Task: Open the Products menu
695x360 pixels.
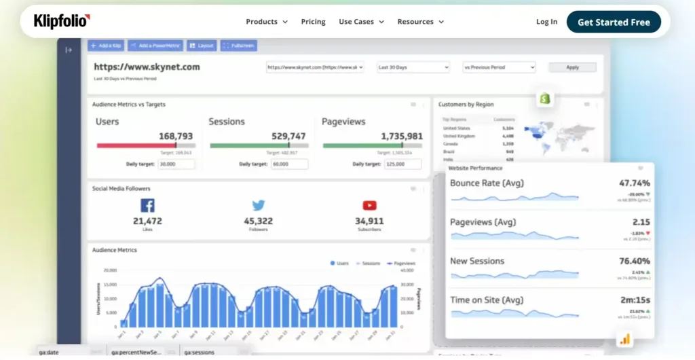Action: [266, 22]
